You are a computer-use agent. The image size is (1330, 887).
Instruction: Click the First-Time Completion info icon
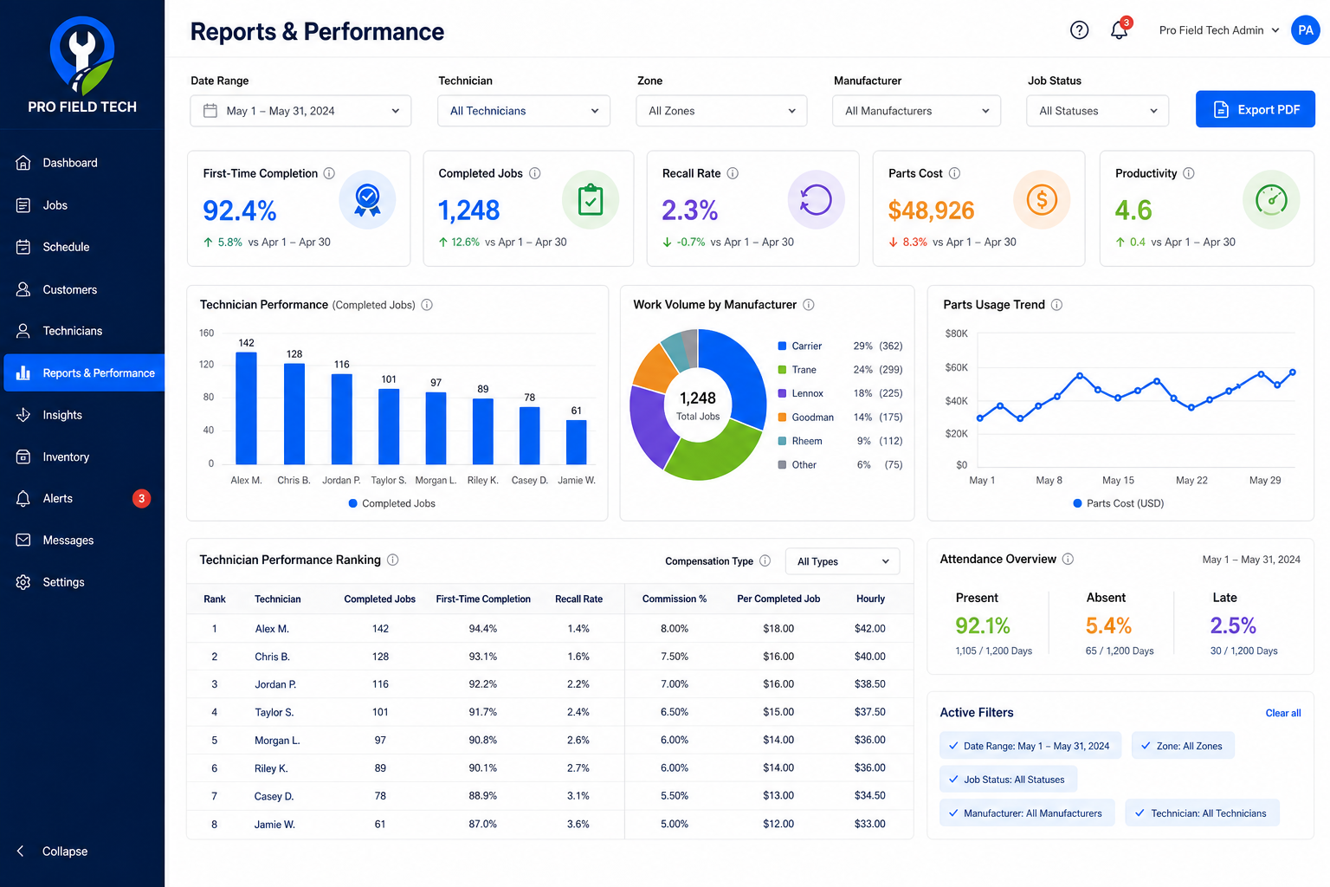(x=329, y=173)
